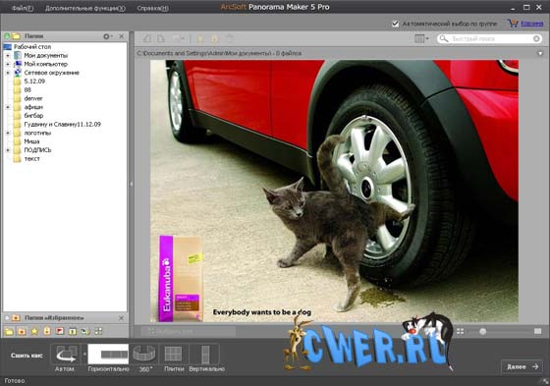
Task: Open the view mode dropdown near search
Action: click(x=421, y=38)
